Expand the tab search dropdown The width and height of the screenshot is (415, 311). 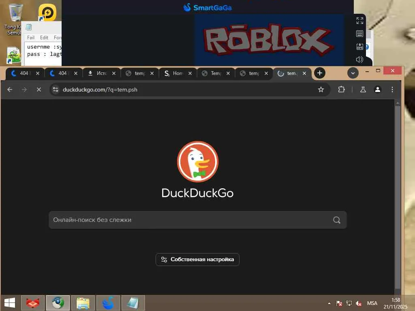pos(353,73)
